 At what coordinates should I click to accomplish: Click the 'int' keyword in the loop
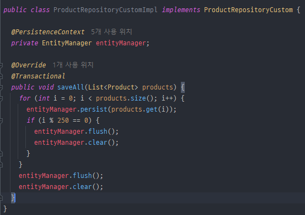tap(44, 98)
